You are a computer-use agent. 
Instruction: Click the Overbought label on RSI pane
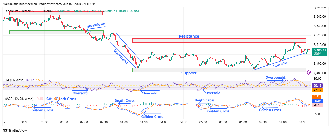coord(276,77)
